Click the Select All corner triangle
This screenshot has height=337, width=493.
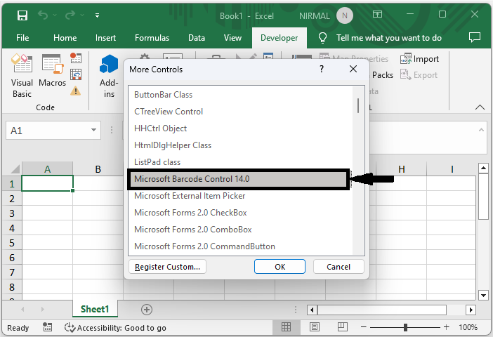click(x=15, y=168)
